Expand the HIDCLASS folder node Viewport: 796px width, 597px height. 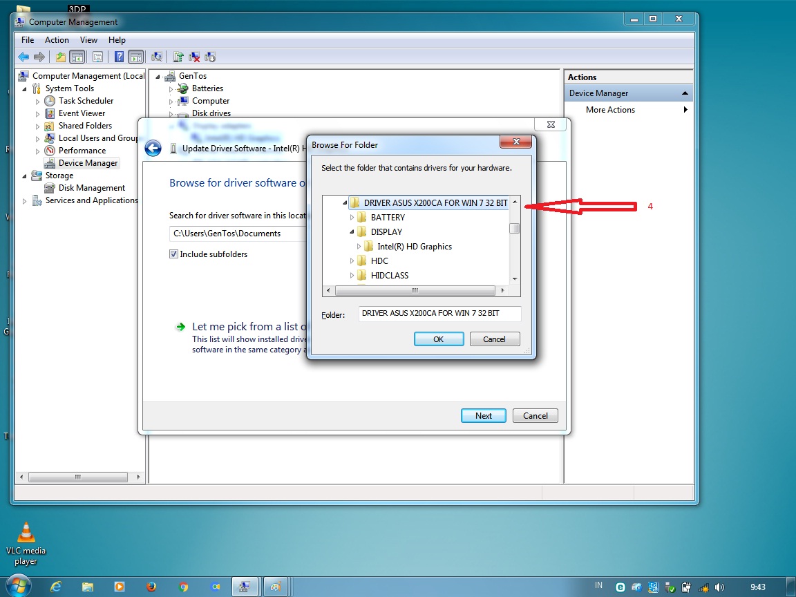(x=352, y=276)
